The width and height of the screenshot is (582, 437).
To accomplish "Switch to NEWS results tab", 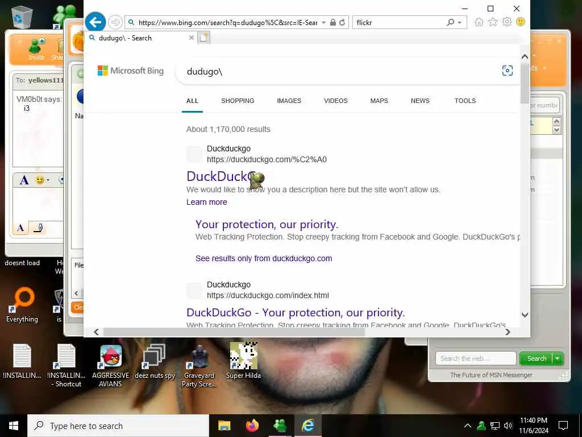I will coord(420,101).
